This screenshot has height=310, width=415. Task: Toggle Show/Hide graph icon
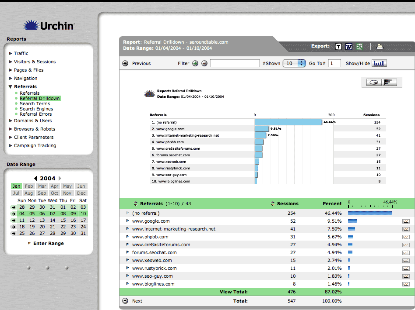(x=379, y=63)
